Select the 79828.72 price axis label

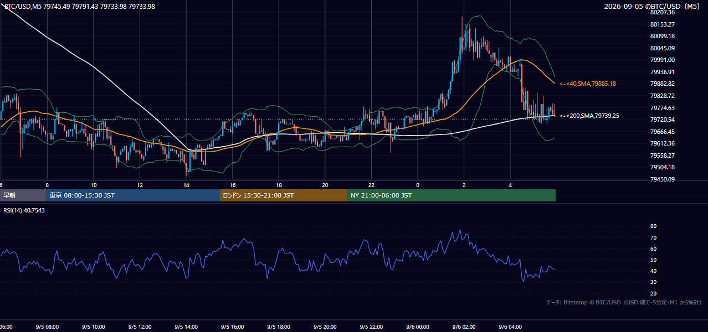point(662,96)
